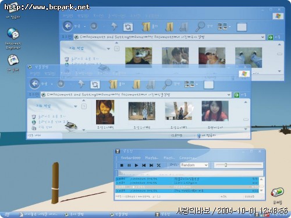The height and width of the screenshot is (218, 291).
Task: Pause playback in foobar2000
Action: tap(129, 165)
